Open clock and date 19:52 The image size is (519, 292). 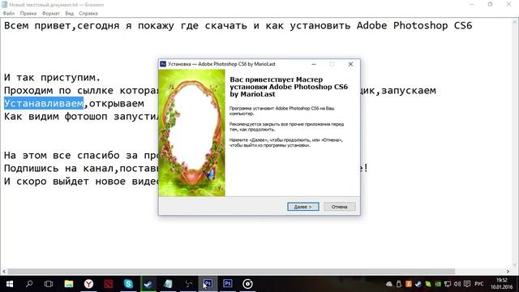[x=502, y=284]
